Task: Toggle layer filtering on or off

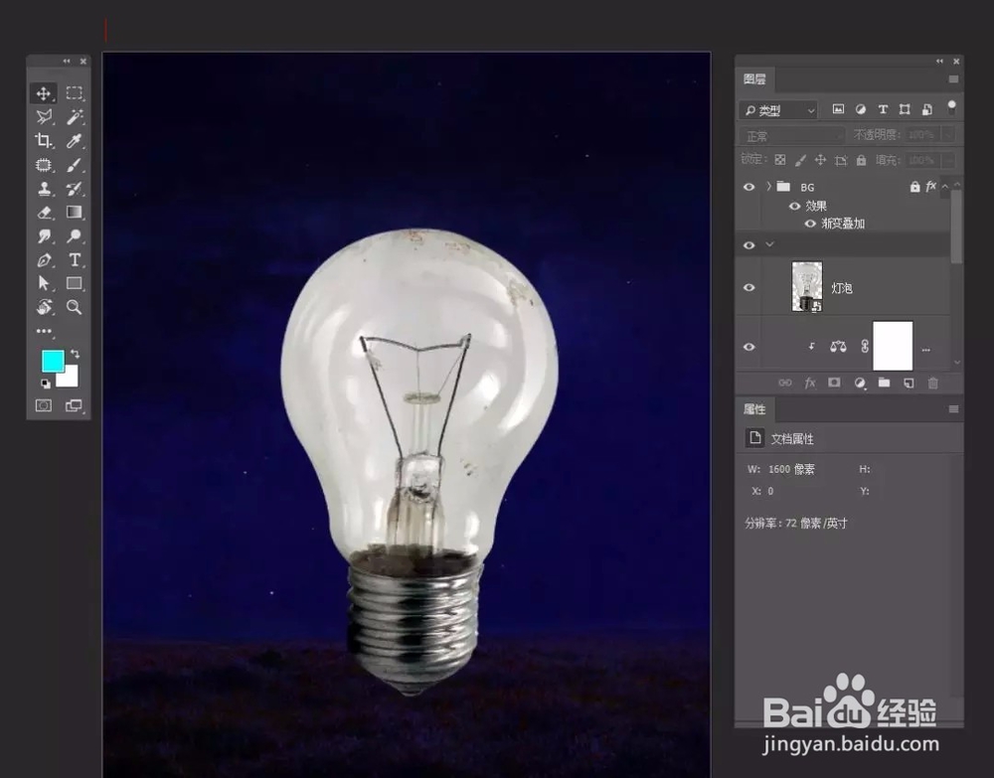Action: pos(951,106)
